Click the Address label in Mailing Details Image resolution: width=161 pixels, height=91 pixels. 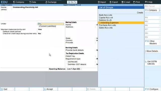[69, 27]
